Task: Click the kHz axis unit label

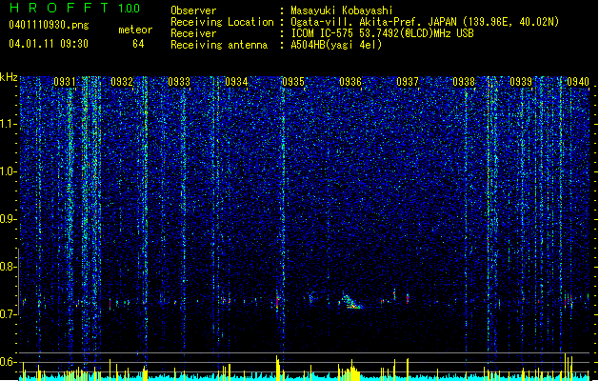Action: [9, 77]
